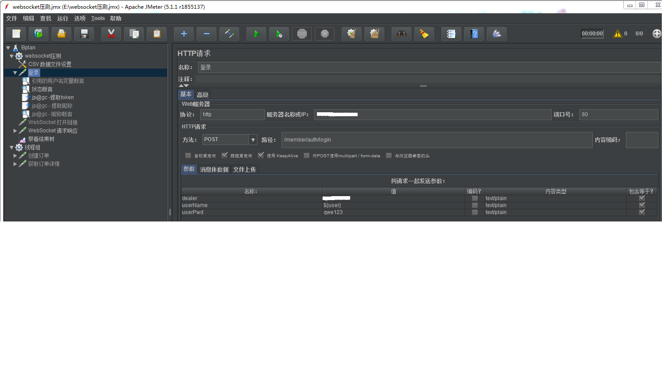Collapse the 线程组 node arrow
664x370 pixels.
11,147
